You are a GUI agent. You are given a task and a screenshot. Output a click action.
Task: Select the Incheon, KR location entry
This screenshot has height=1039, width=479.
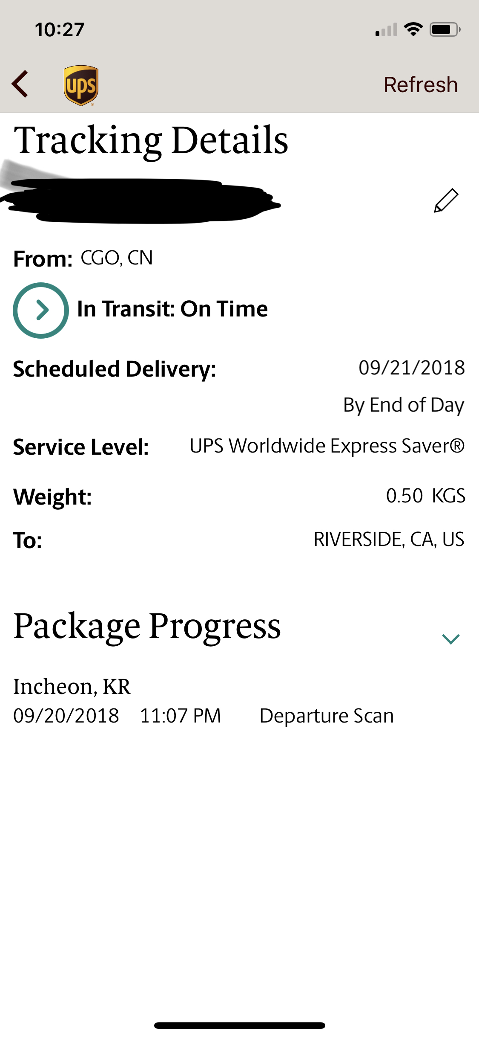click(72, 687)
